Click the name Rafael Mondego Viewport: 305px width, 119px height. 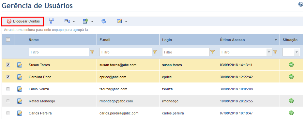tap(42, 101)
